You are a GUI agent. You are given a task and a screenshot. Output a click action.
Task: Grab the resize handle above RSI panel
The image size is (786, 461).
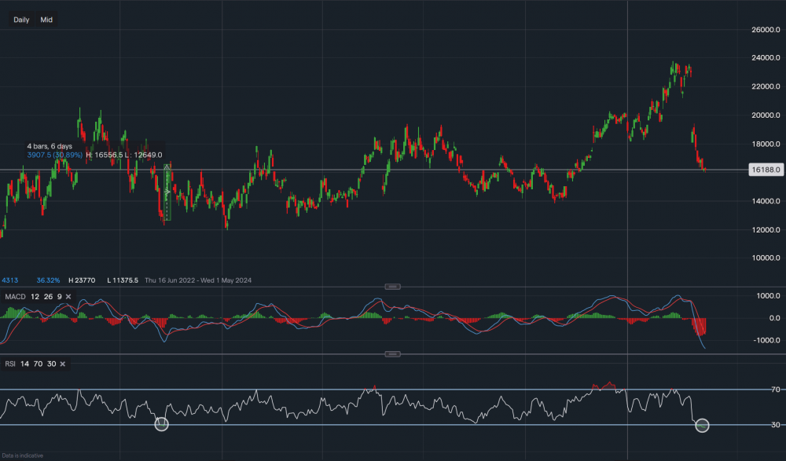click(393, 353)
